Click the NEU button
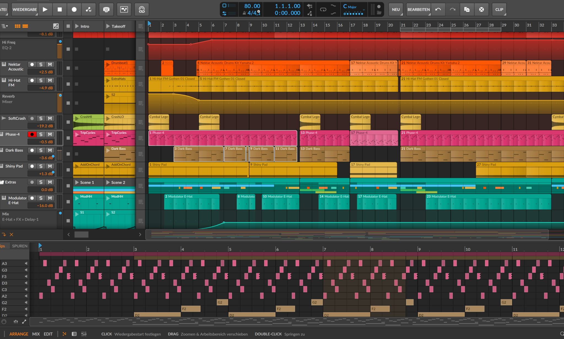 pyautogui.click(x=396, y=9)
